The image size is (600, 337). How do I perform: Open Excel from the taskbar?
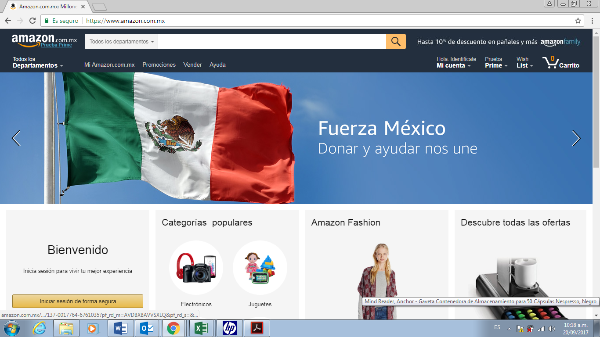tap(201, 328)
